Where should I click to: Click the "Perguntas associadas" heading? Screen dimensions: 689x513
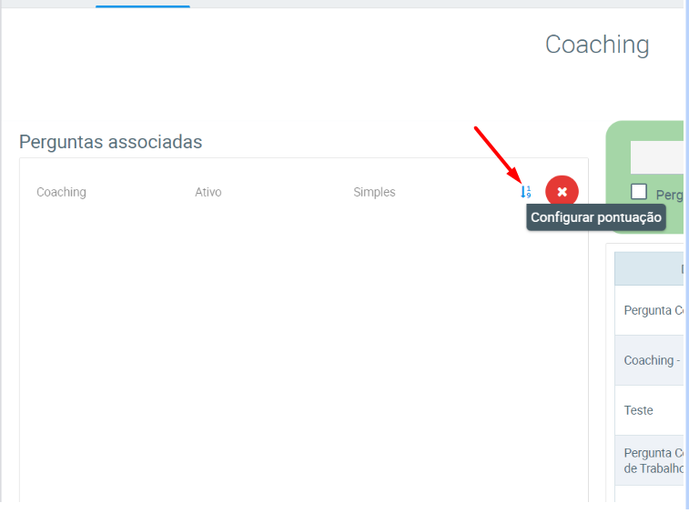click(110, 142)
